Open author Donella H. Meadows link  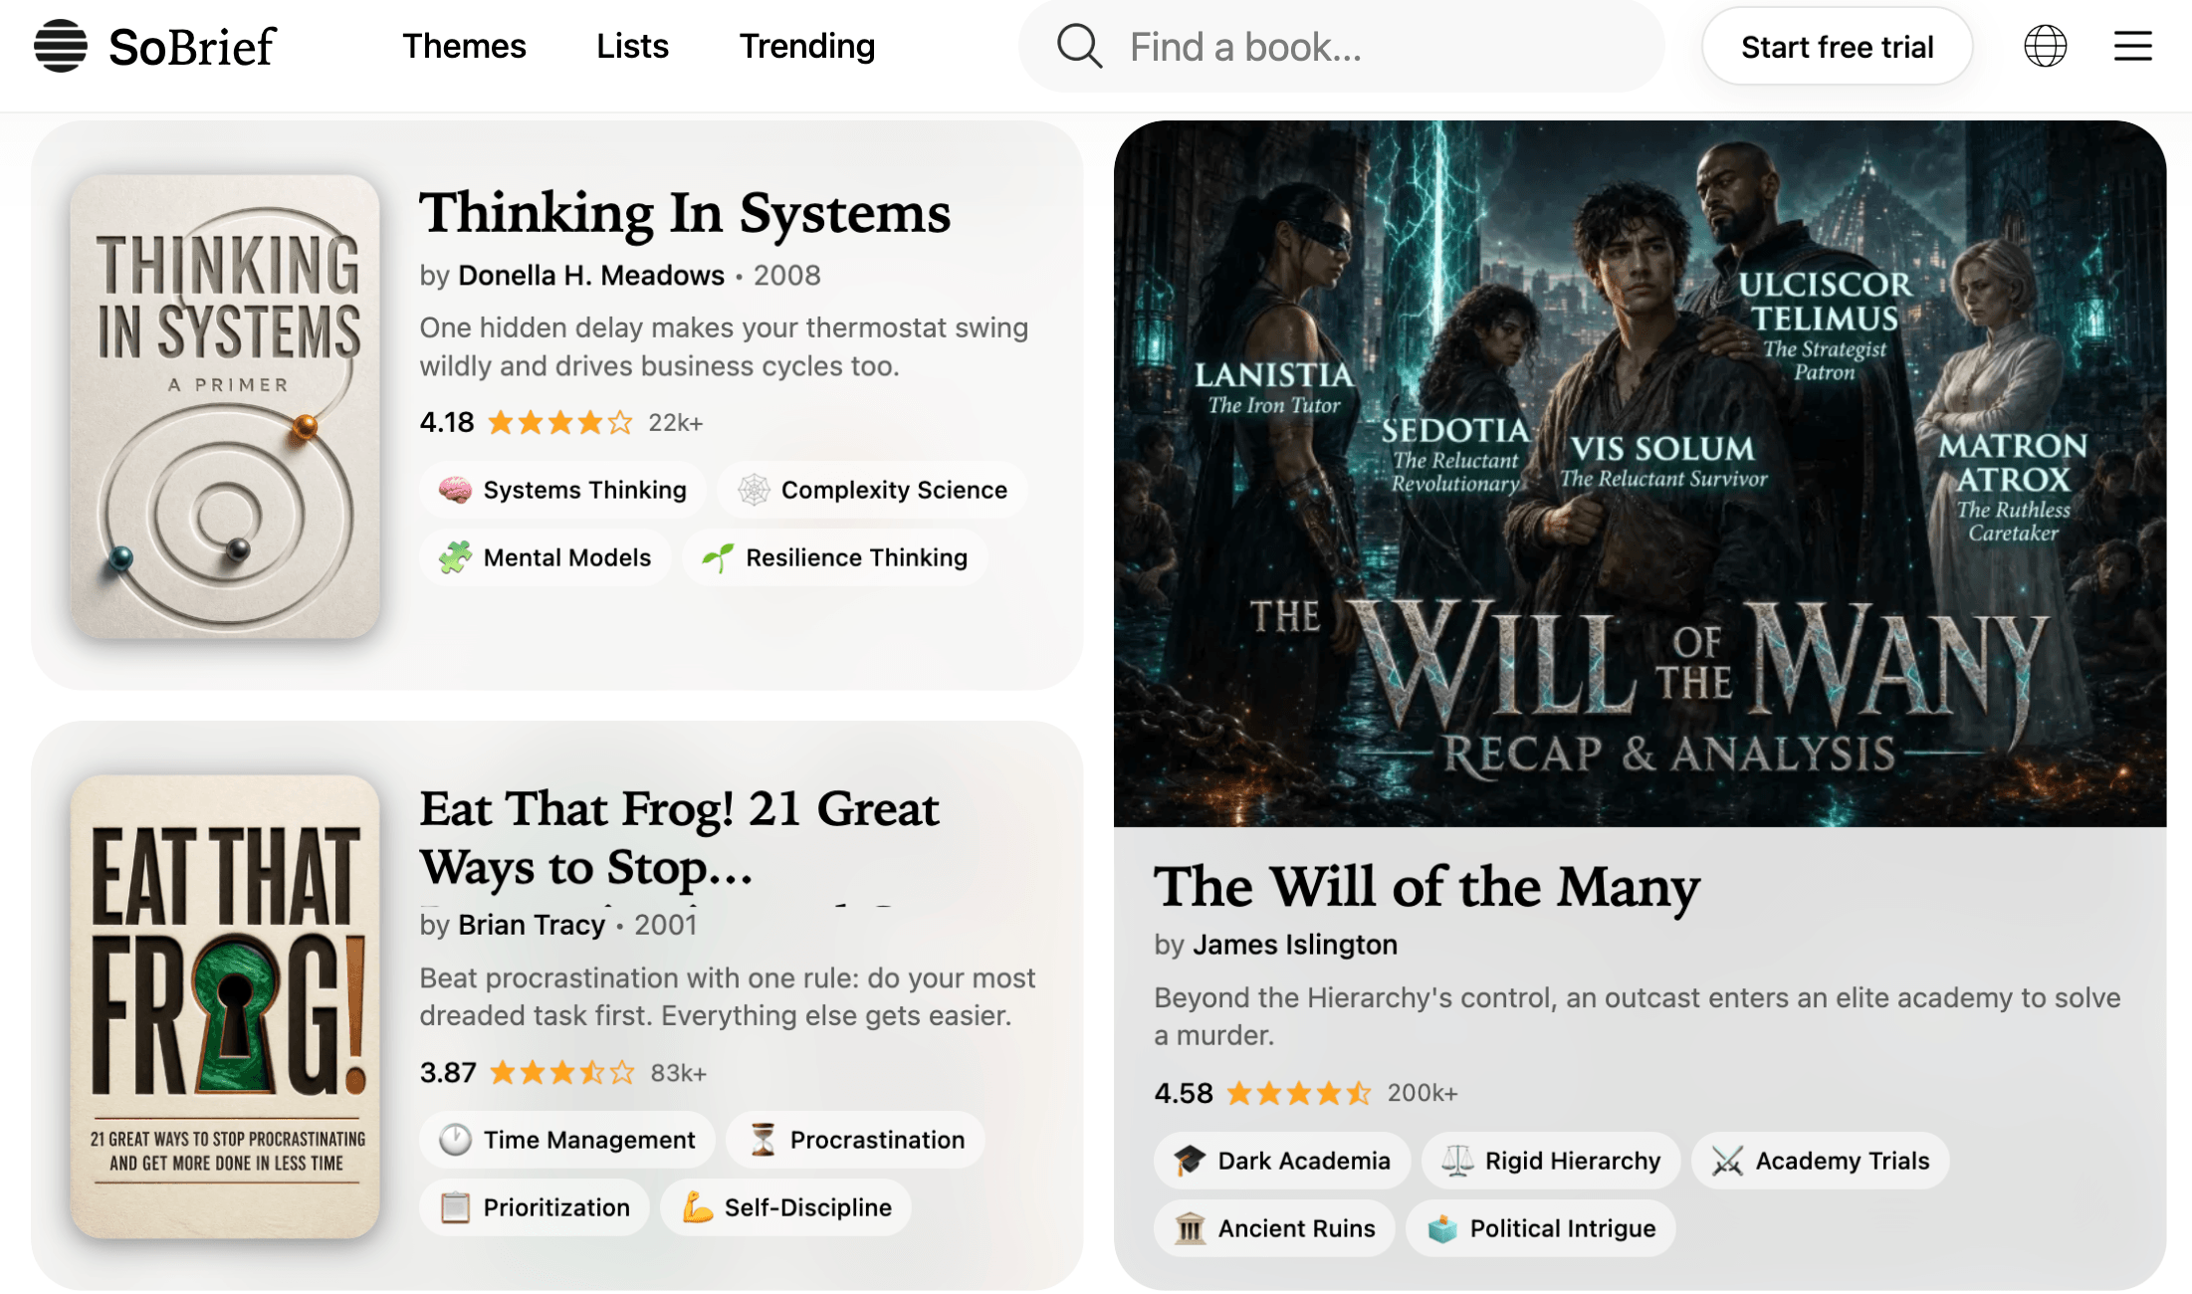(591, 276)
